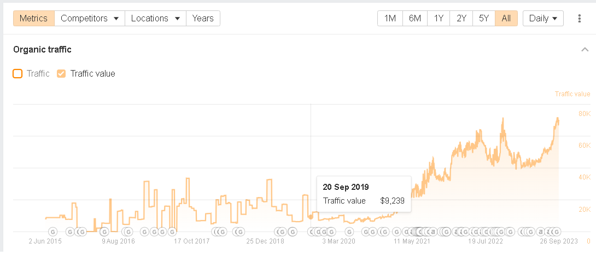Screen dimensions: 596x261
Task: Click the last Google update marker near Sep 2023
Action: [556, 231]
